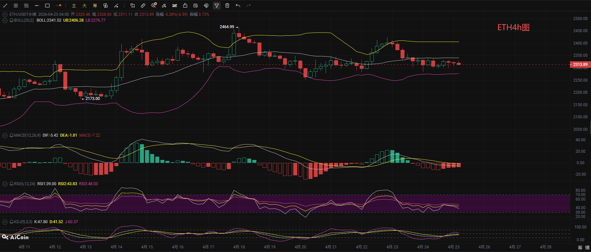591x252 pixels.
Task: Click the red 2313.89 current price label
Action: coord(580,65)
